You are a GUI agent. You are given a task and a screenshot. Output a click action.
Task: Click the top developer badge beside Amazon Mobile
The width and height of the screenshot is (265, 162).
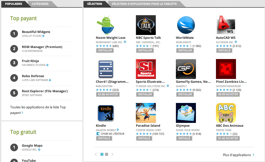tap(118, 130)
